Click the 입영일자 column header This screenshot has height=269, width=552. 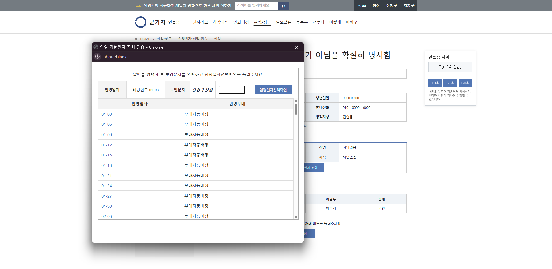click(x=140, y=104)
